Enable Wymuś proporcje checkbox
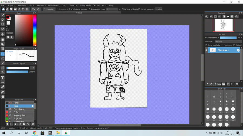The height and width of the screenshot is (136, 243). [x=139, y=9]
